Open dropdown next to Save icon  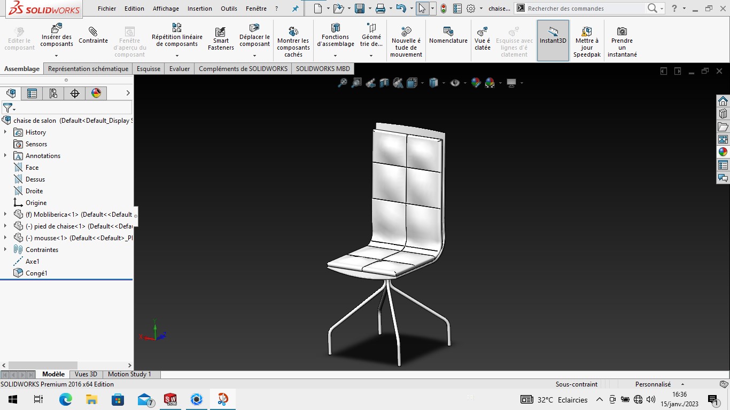click(x=370, y=9)
